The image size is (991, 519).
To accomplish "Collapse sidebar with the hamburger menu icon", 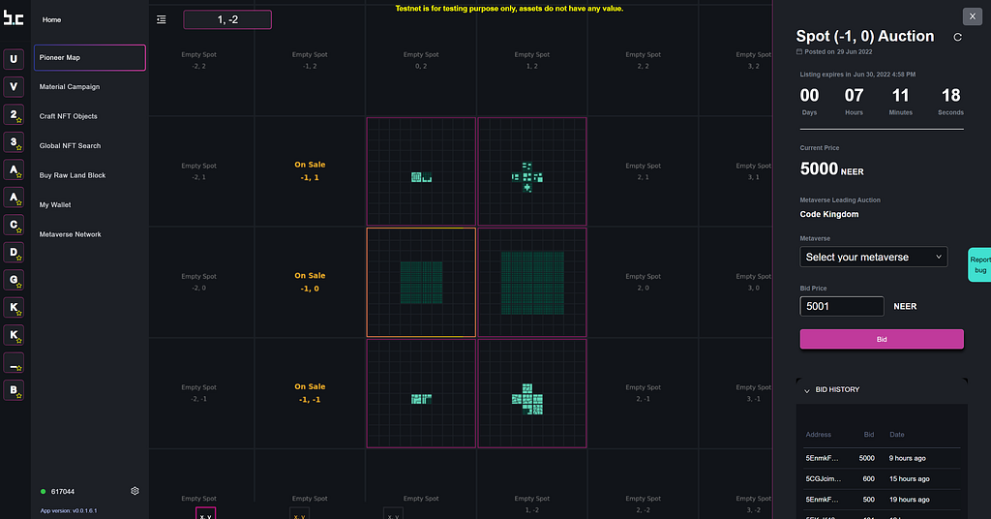I will coord(162,19).
